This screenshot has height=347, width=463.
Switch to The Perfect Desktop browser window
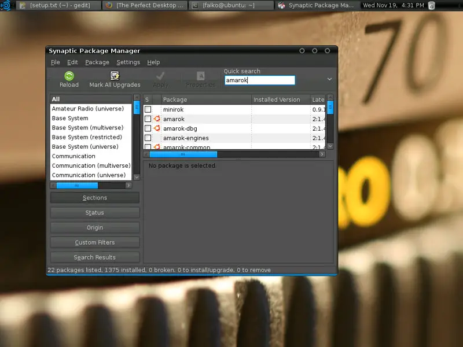click(145, 5)
